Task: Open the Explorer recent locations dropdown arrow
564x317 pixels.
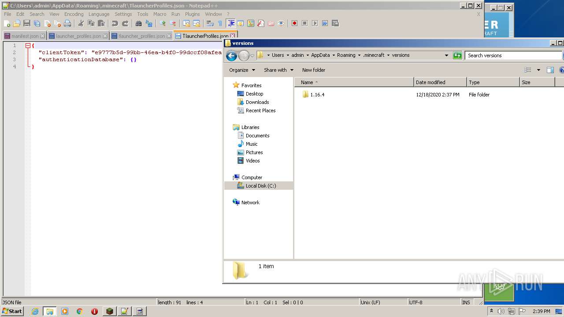Action: 252,56
